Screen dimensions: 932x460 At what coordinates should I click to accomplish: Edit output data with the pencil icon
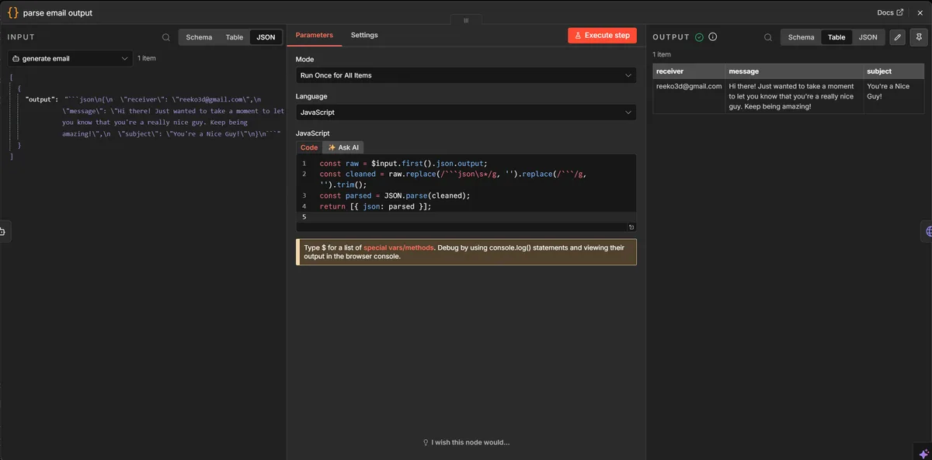pyautogui.click(x=899, y=36)
